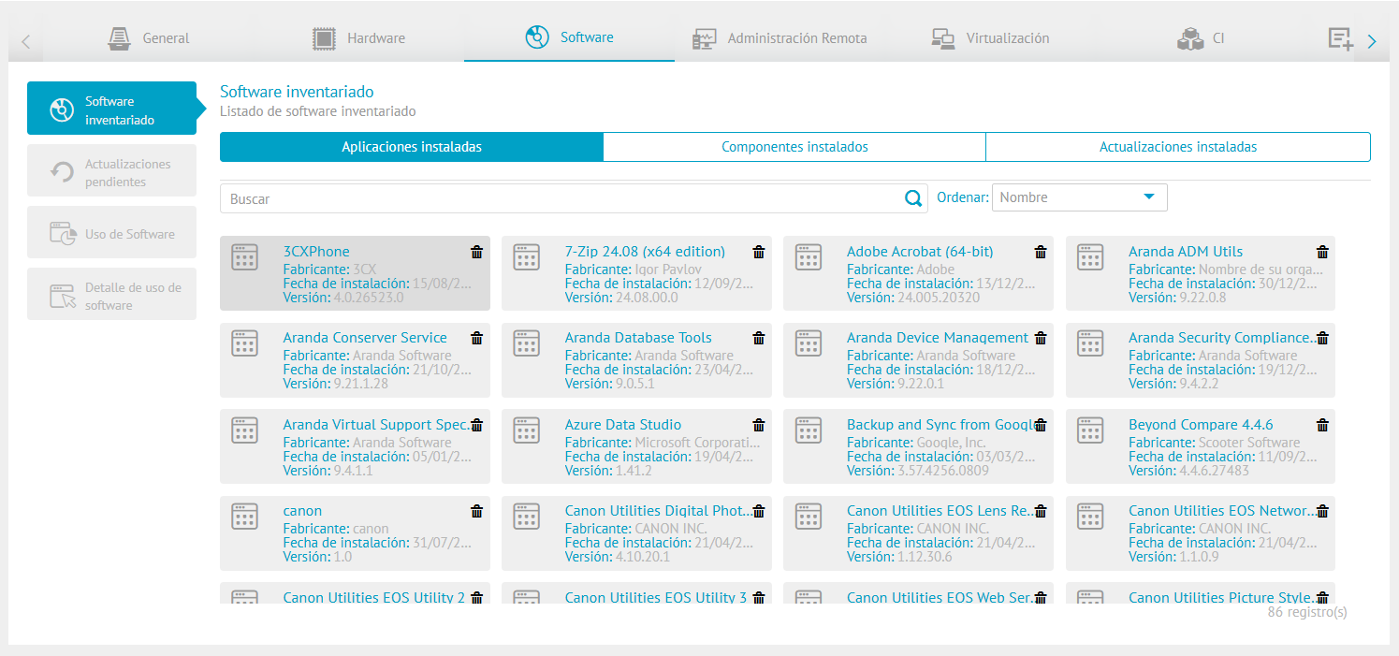Select the Aranda ADM Utils title
This screenshot has width=1399, height=656.
click(x=1186, y=252)
